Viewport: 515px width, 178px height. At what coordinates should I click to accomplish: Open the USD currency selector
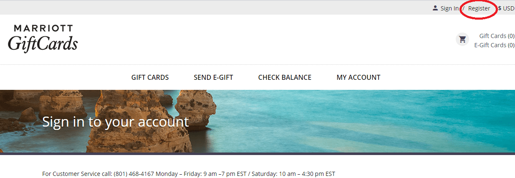(506, 8)
